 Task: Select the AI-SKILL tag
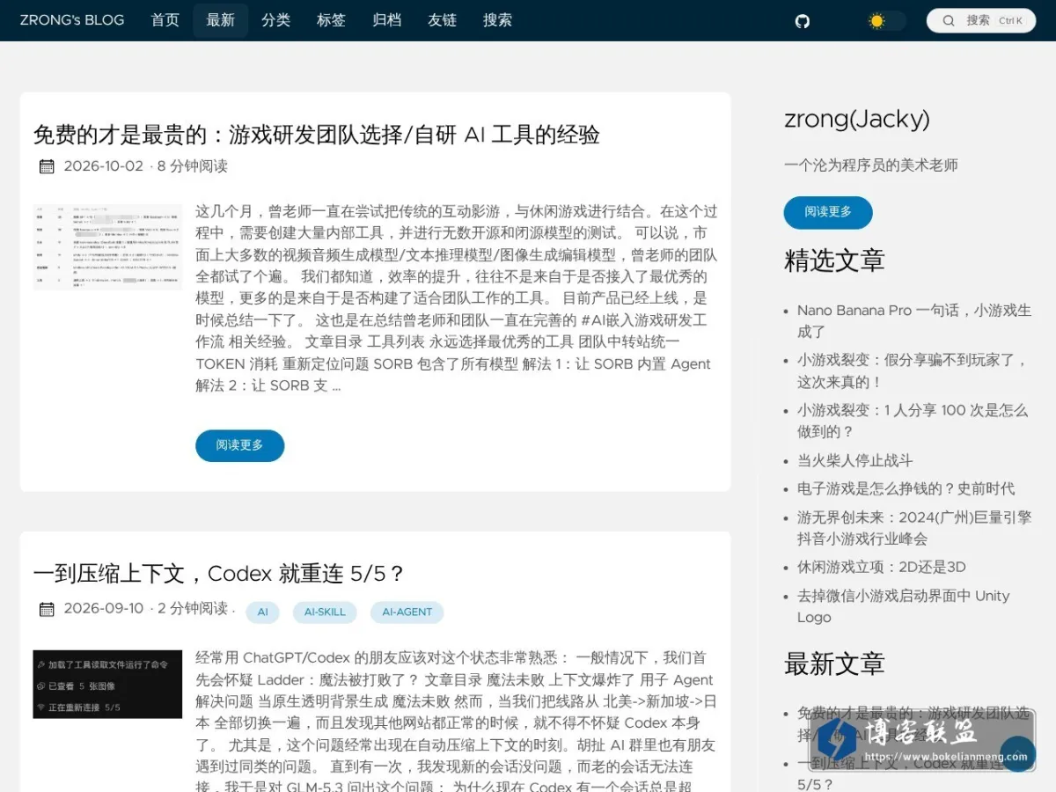pyautogui.click(x=325, y=612)
